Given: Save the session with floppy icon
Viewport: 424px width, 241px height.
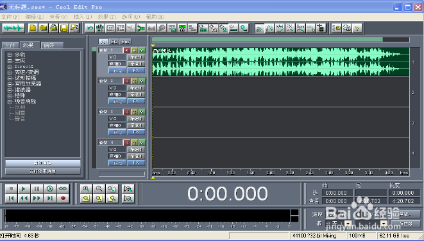Looking at the screenshot, I should (x=64, y=28).
